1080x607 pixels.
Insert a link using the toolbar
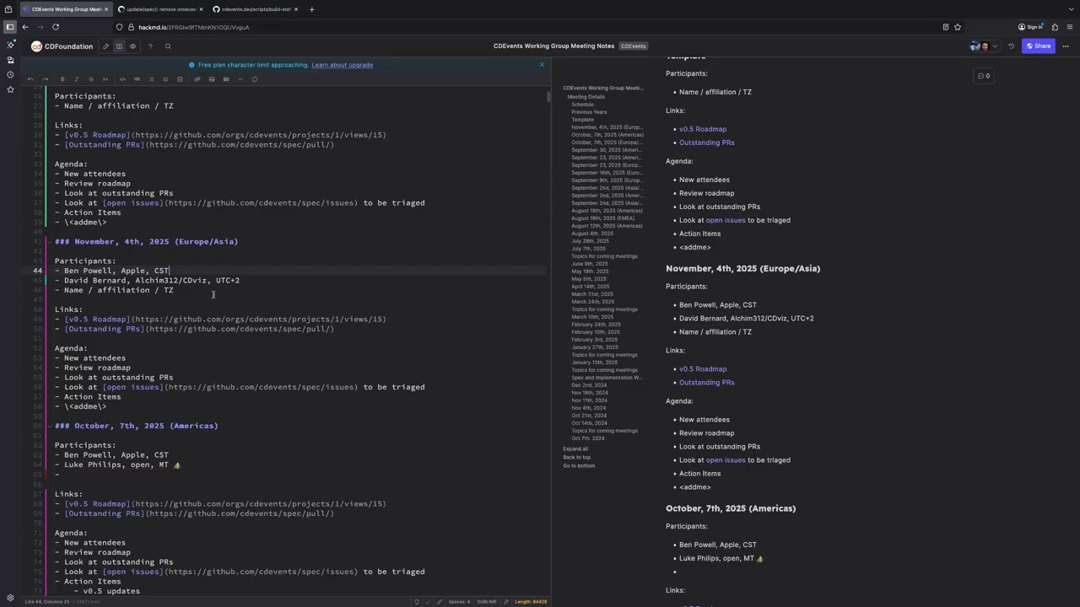[x=197, y=79]
